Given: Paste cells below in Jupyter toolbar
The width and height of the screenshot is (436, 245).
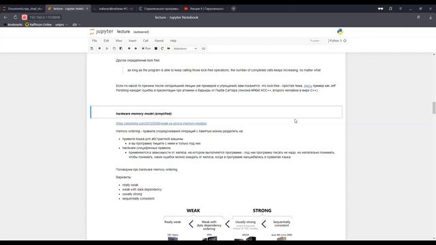Looking at the screenshot, I should coord(121,48).
